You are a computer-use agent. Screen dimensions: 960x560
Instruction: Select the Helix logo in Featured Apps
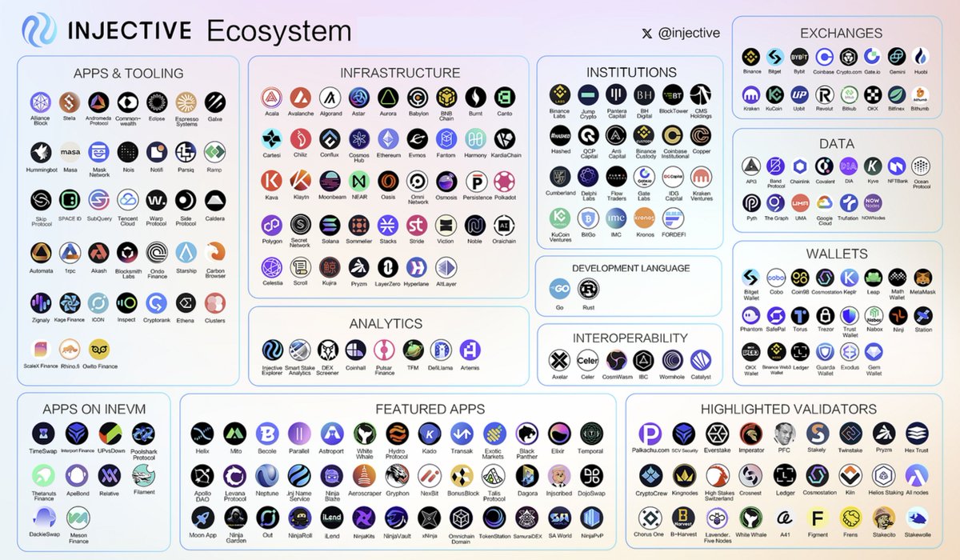click(x=203, y=434)
